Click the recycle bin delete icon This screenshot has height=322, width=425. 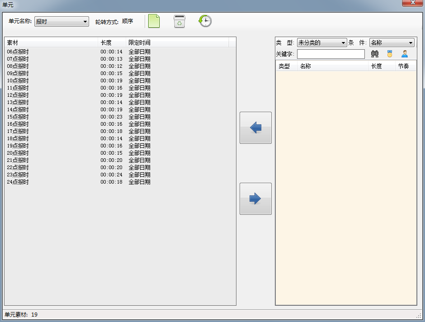(x=179, y=21)
